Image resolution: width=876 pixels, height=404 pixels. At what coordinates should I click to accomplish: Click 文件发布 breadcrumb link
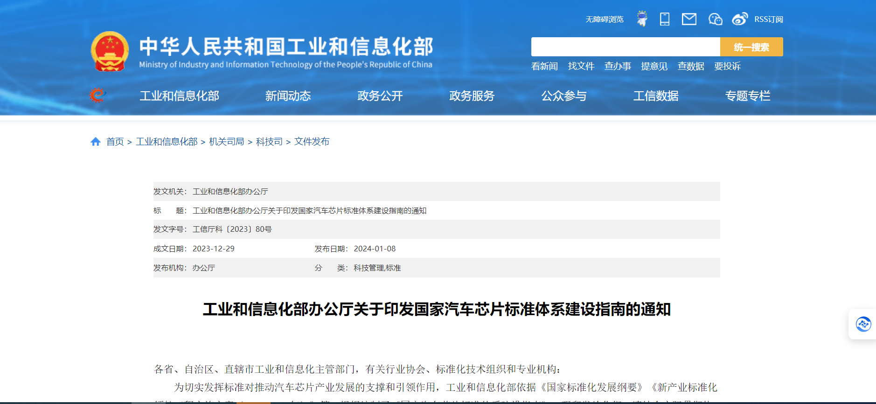pos(312,141)
